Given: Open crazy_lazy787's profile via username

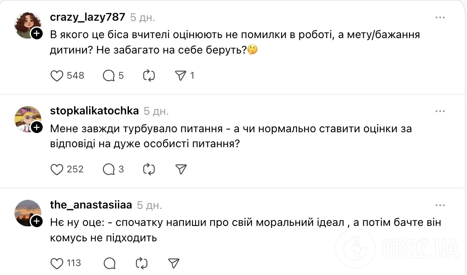Looking at the screenshot, I should click(x=87, y=17).
